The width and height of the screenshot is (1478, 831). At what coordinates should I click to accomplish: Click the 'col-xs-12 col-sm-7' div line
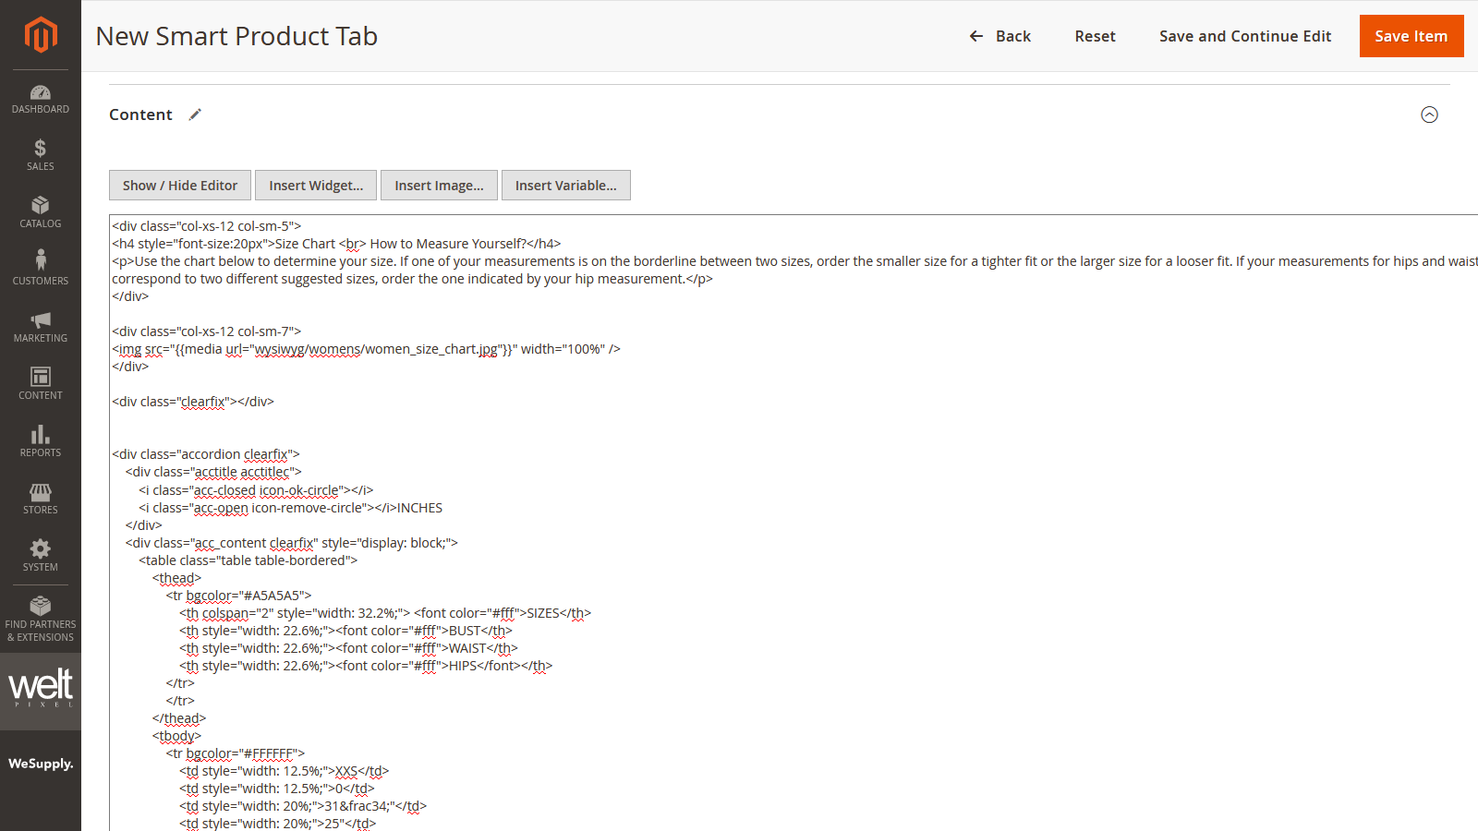206,331
